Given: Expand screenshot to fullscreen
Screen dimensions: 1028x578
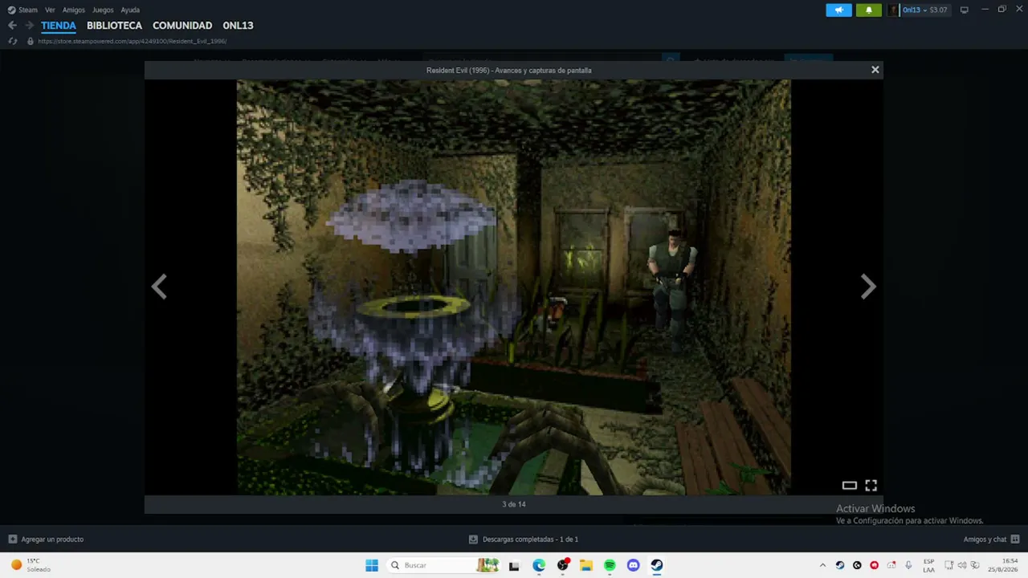Looking at the screenshot, I should pos(871,485).
